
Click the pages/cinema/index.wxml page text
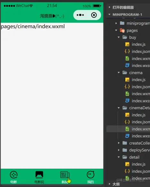click(x=33, y=27)
